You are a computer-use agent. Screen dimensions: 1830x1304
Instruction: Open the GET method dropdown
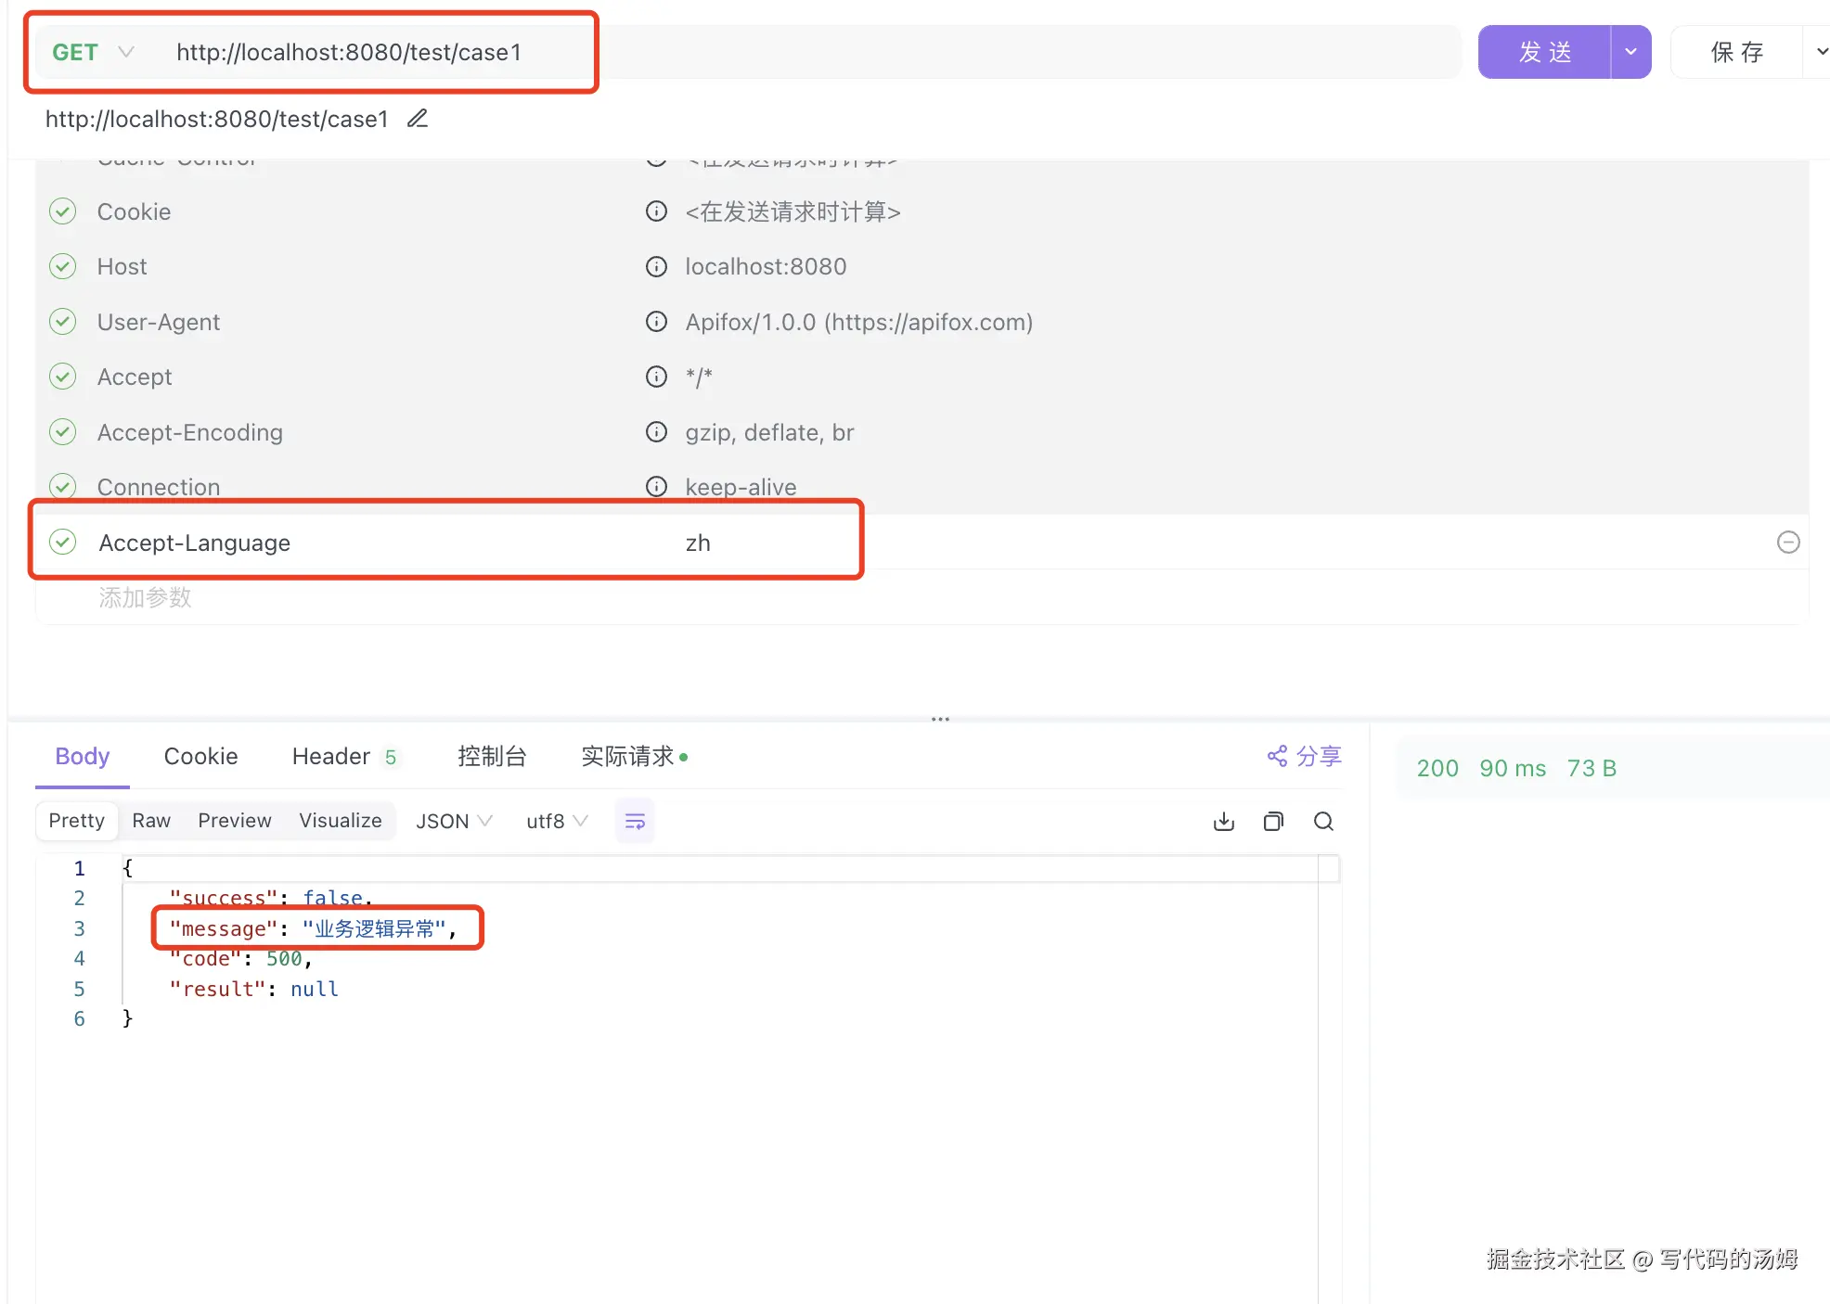(93, 52)
